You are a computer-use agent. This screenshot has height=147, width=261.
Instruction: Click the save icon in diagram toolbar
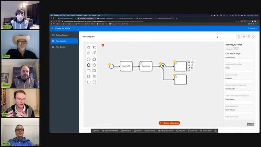pos(248,36)
